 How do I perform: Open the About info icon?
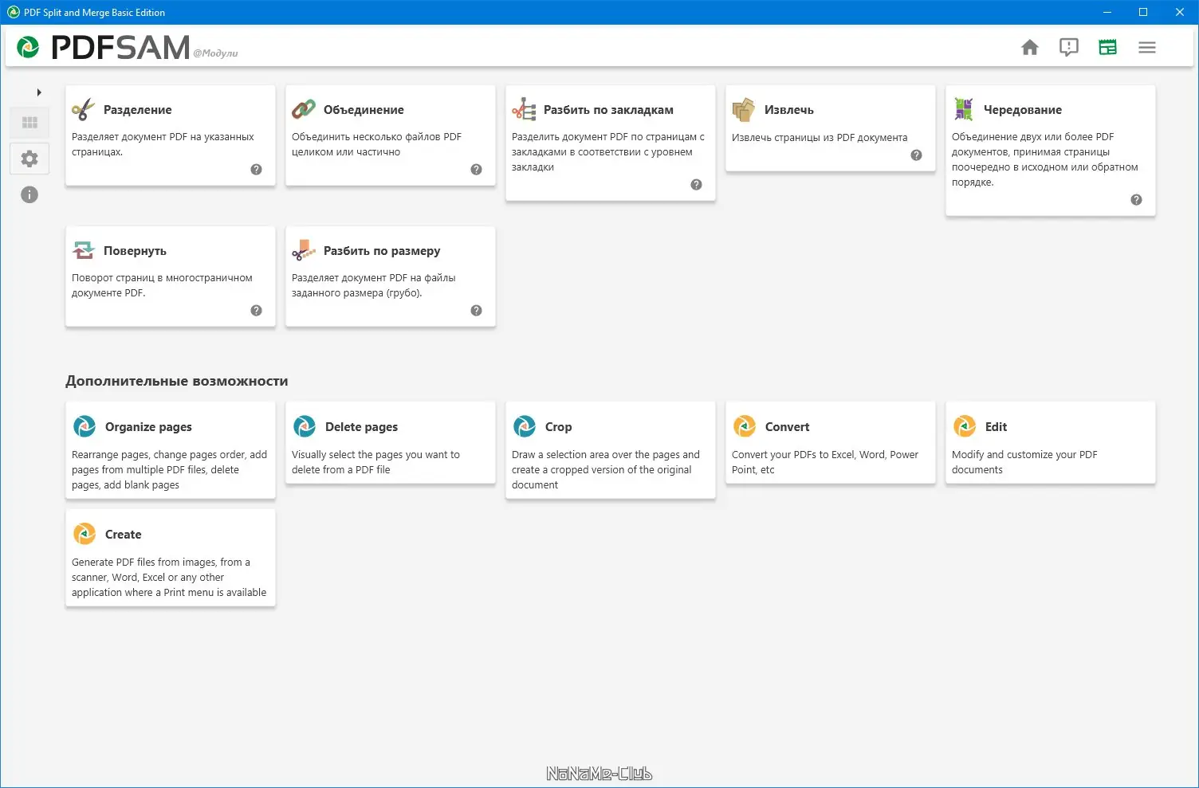point(29,194)
